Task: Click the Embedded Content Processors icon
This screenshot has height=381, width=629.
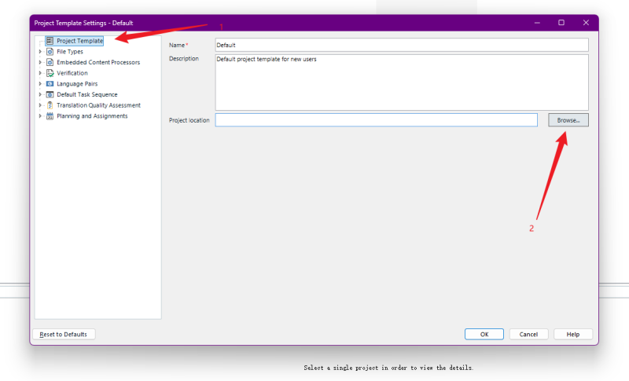Action: [x=50, y=62]
